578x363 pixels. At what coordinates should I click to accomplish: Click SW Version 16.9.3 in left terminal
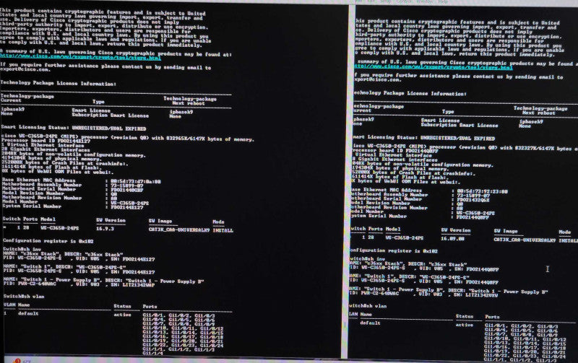click(x=105, y=229)
